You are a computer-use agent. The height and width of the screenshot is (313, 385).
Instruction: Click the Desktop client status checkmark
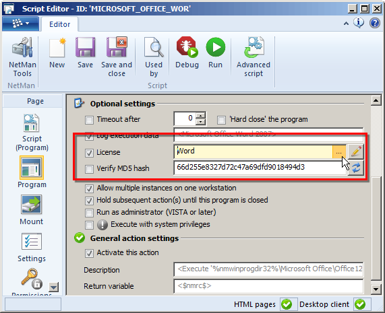[x=360, y=304]
